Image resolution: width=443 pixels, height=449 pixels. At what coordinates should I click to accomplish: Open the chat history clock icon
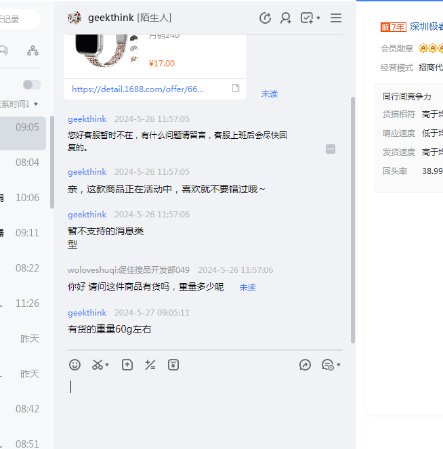(x=266, y=18)
